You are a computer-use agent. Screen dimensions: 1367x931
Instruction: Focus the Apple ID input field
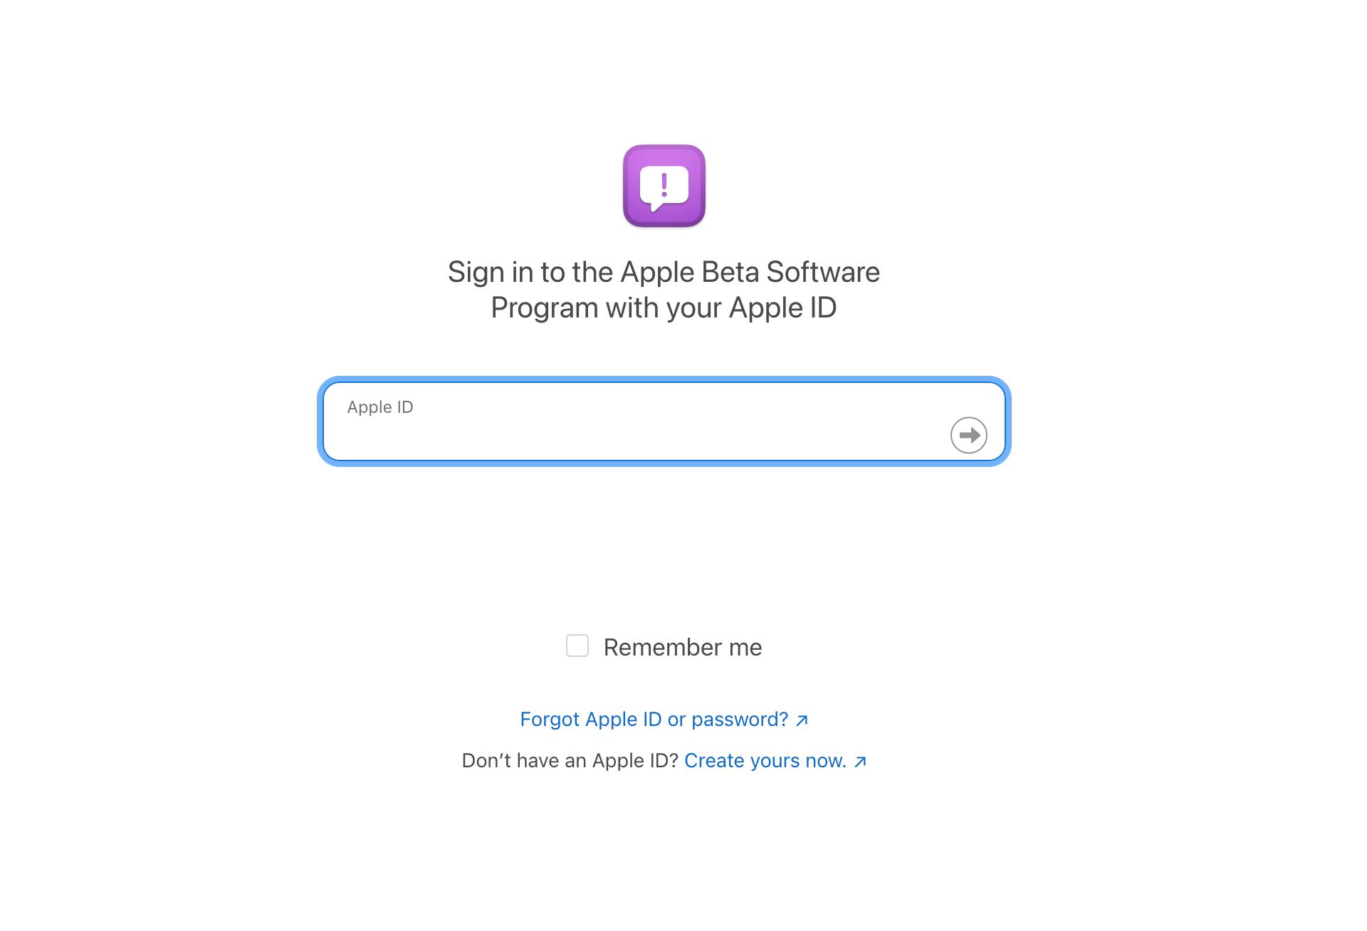664,421
